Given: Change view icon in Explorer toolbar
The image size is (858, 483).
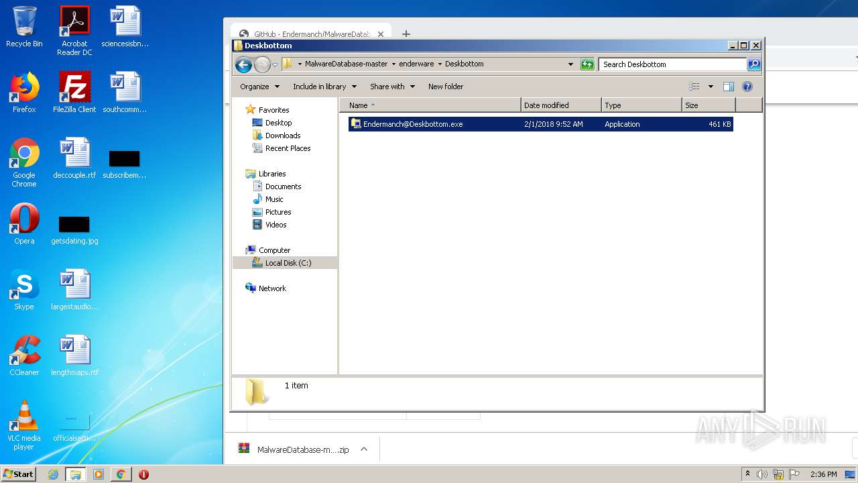Looking at the screenshot, I should [694, 87].
